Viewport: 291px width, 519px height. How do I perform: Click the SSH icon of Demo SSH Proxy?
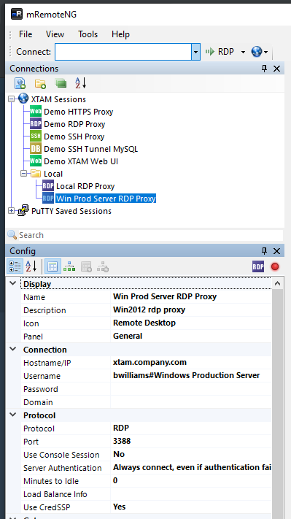[36, 137]
